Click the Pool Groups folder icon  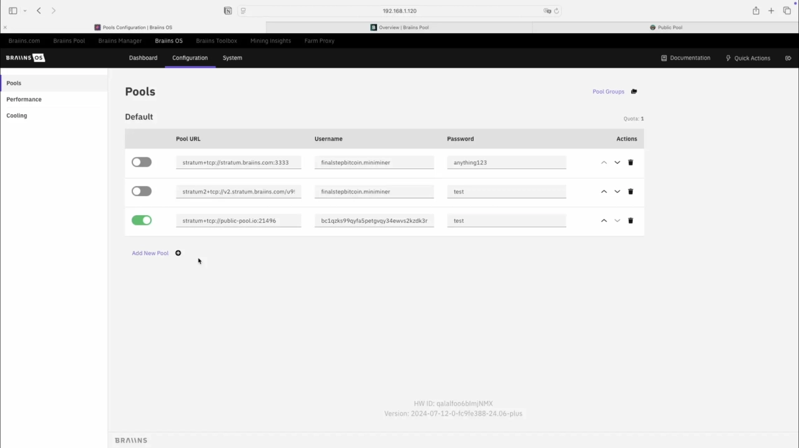point(634,91)
